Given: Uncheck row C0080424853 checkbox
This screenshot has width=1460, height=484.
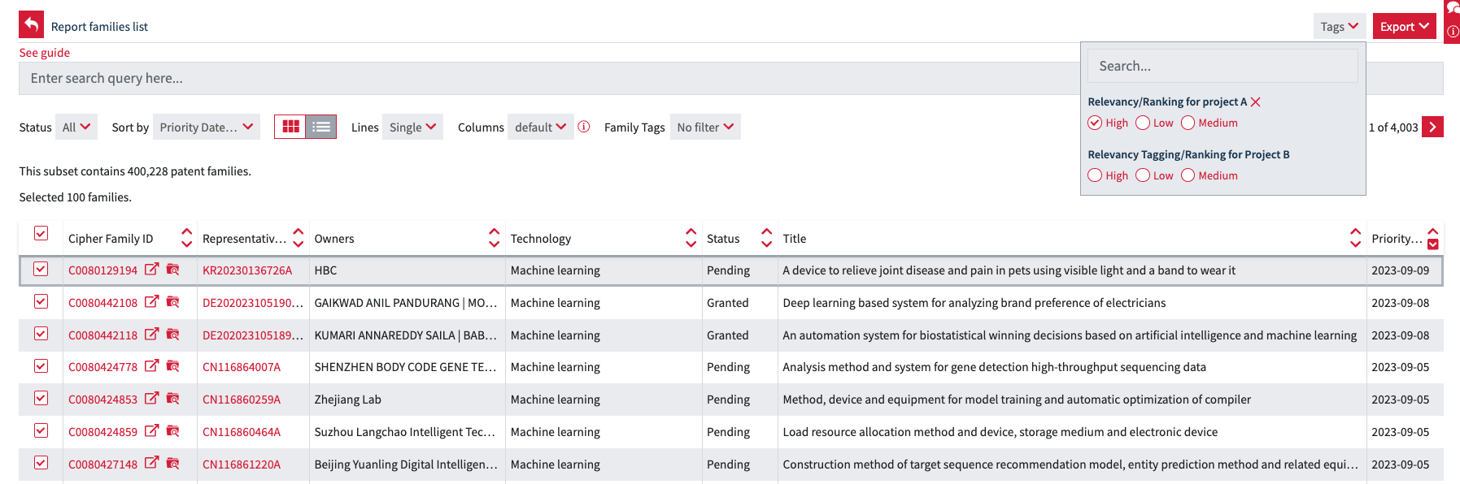Looking at the screenshot, I should [x=41, y=398].
